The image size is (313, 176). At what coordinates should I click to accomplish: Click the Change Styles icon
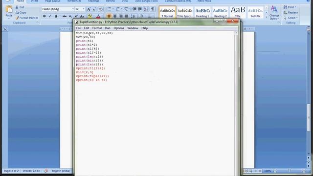point(274,13)
